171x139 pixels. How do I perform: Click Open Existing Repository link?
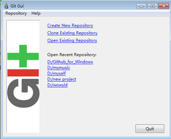72,40
